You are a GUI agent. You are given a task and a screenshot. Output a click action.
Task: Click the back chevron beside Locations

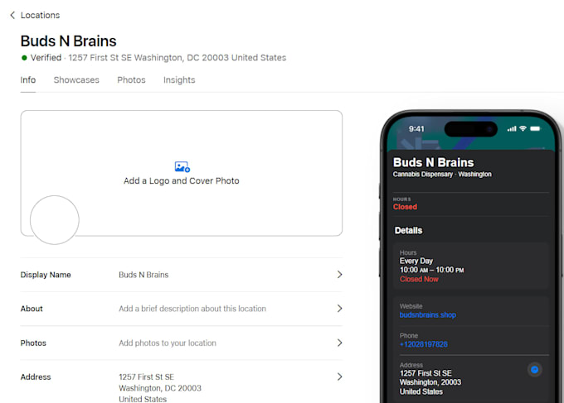[x=12, y=15]
